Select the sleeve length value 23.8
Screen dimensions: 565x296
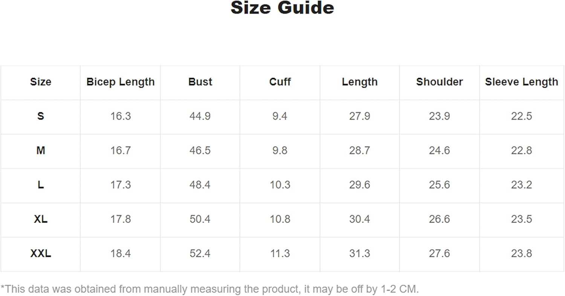click(521, 254)
